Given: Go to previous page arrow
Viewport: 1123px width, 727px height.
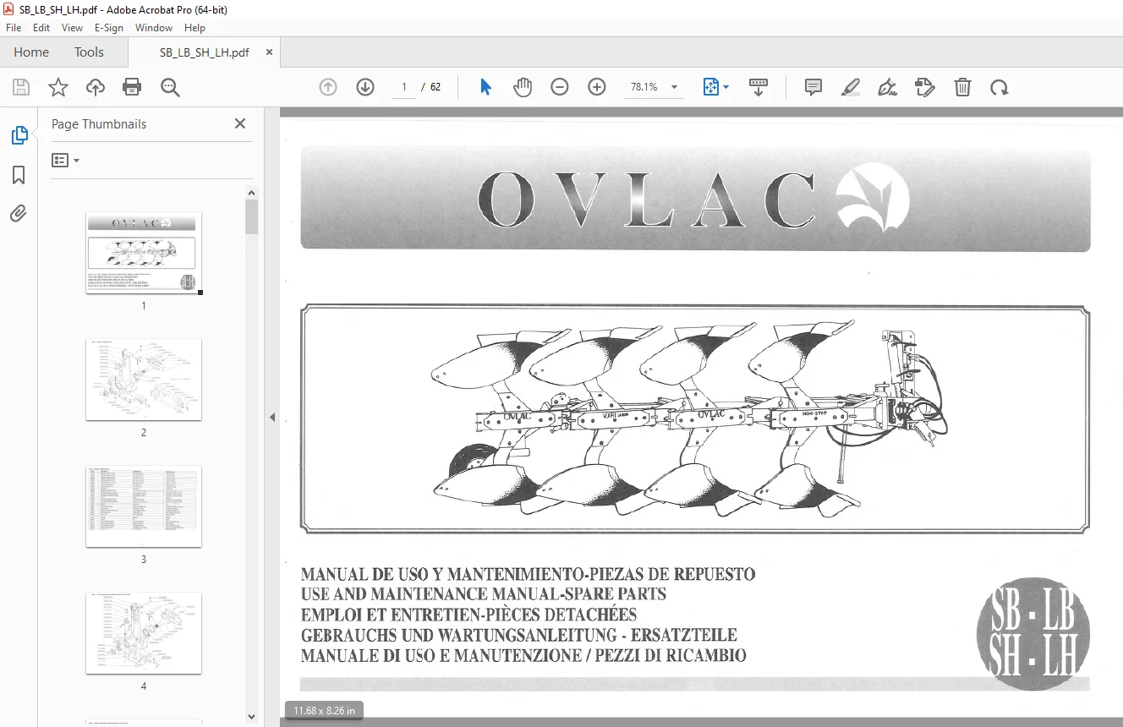Looking at the screenshot, I should [x=328, y=87].
